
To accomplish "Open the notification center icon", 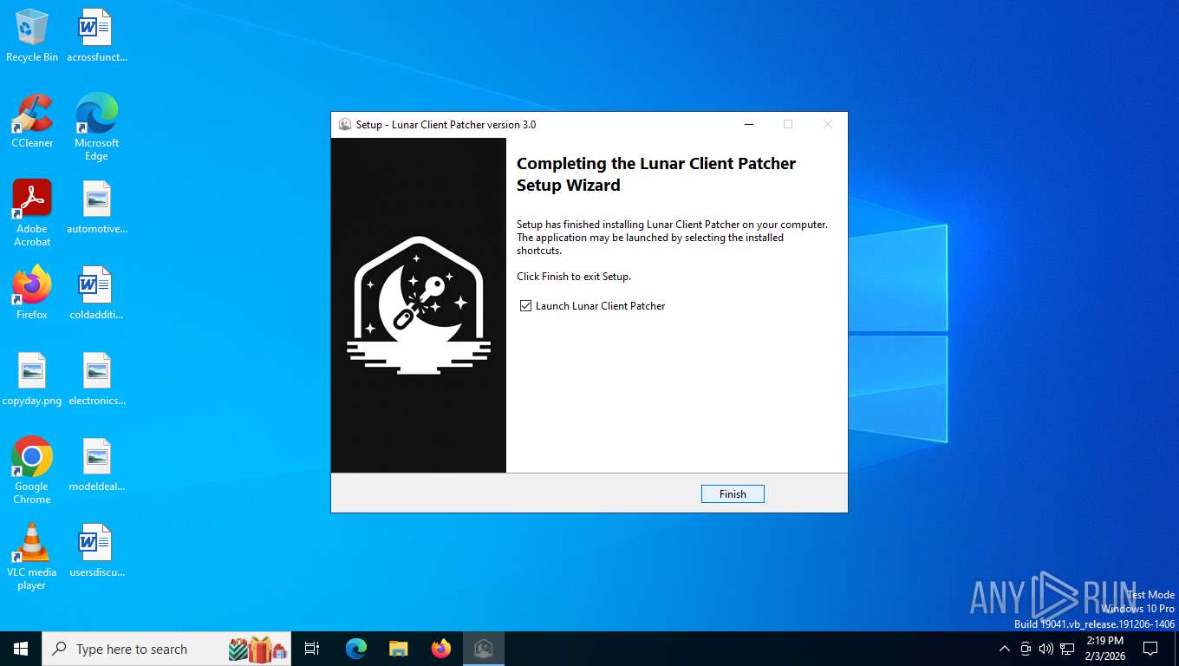I will (1150, 649).
